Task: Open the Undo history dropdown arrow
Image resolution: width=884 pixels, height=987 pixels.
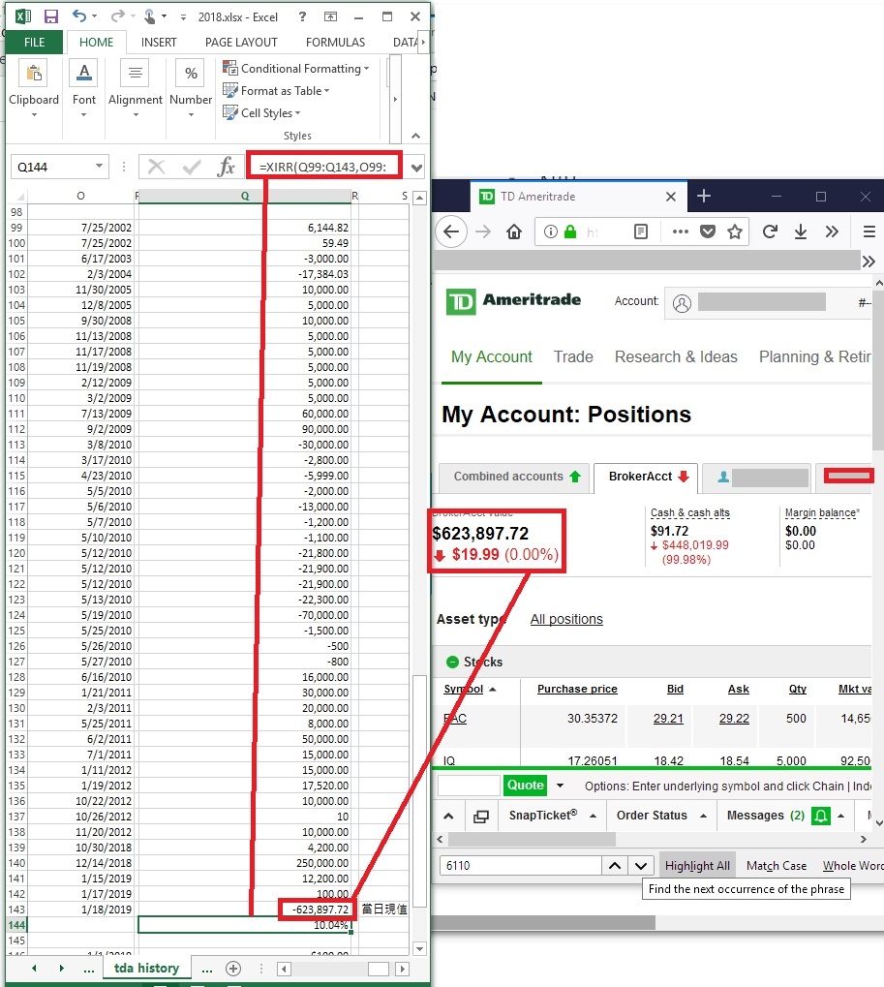Action: [x=94, y=16]
